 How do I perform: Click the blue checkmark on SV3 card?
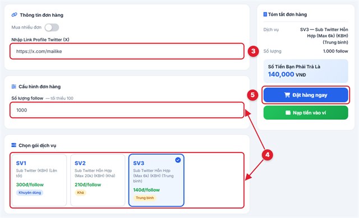178,160
